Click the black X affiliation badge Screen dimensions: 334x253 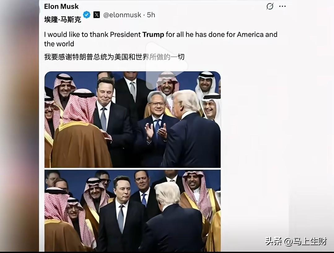point(97,15)
